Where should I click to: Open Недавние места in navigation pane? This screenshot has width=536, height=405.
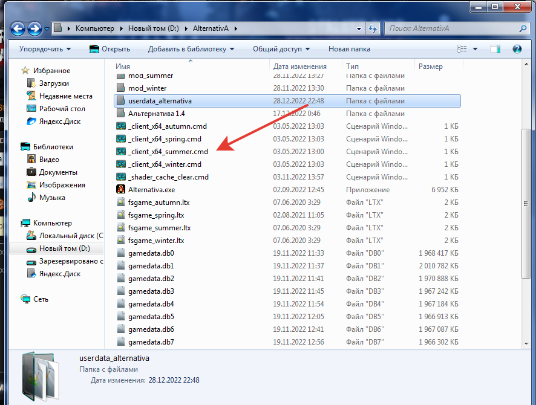tap(65, 96)
